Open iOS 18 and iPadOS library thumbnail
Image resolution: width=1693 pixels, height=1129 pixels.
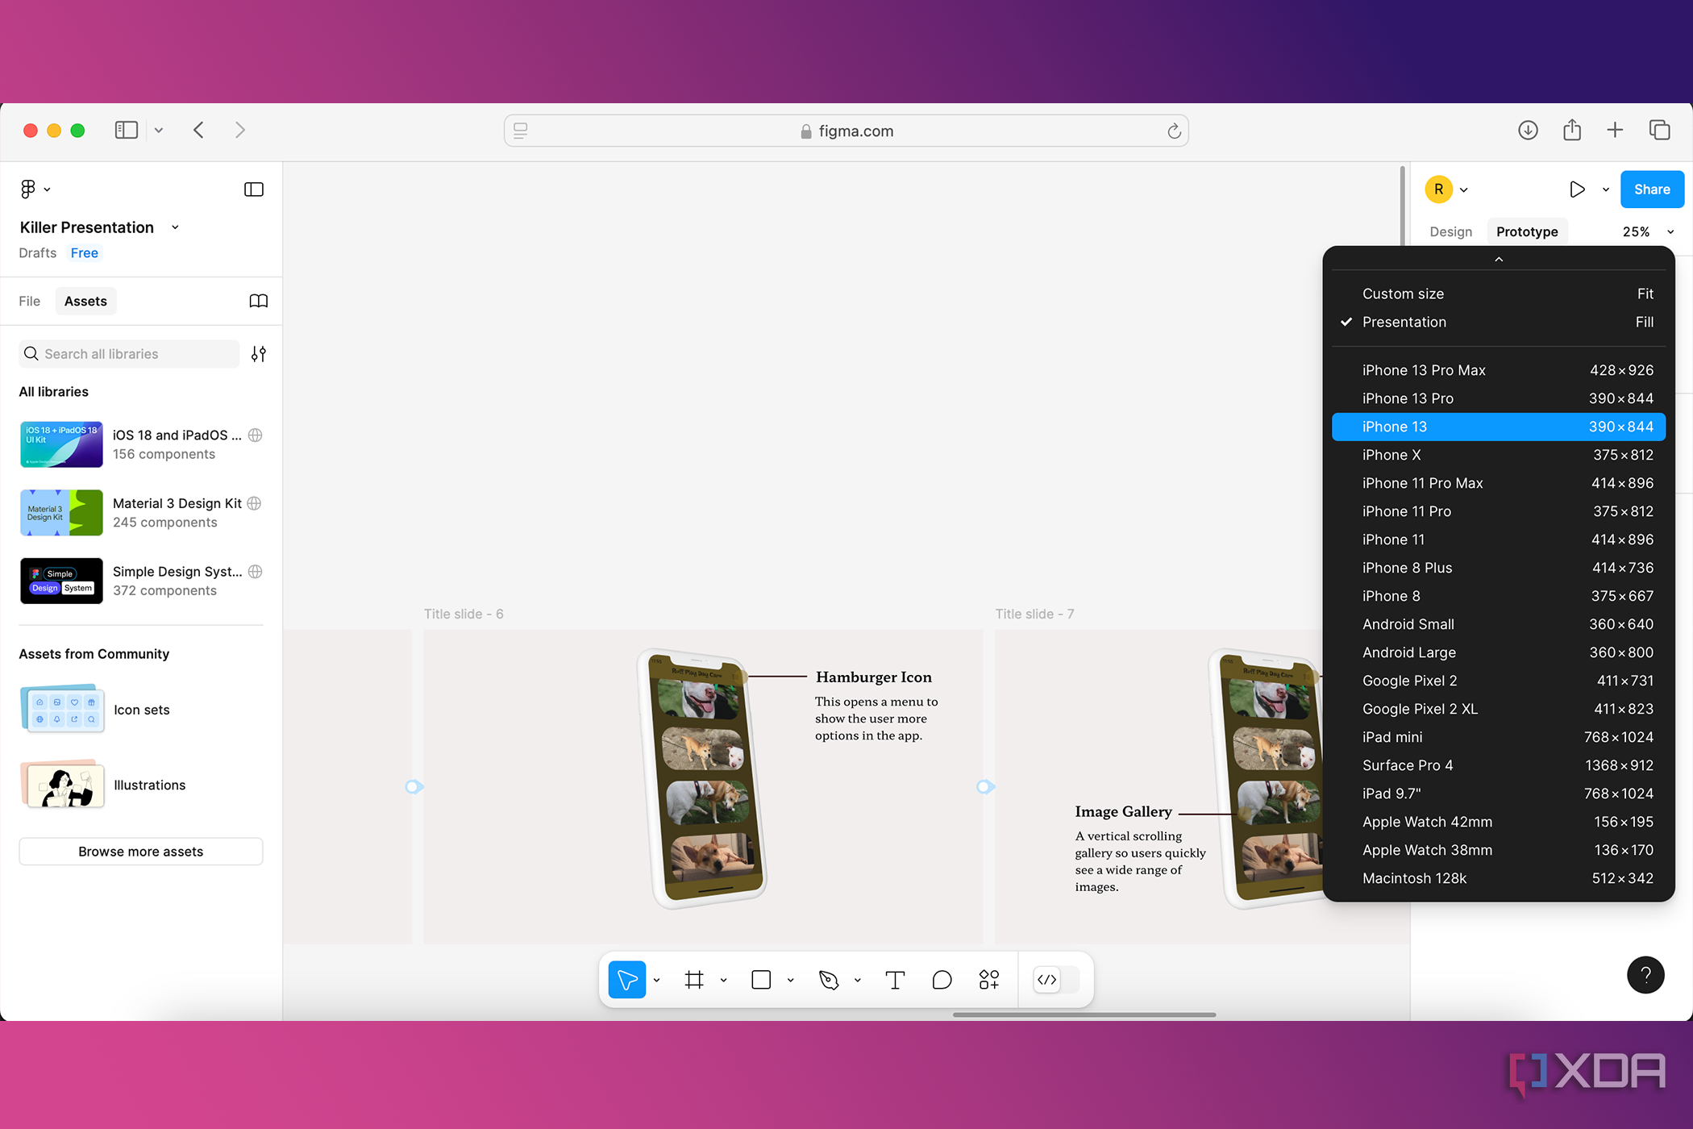(61, 444)
